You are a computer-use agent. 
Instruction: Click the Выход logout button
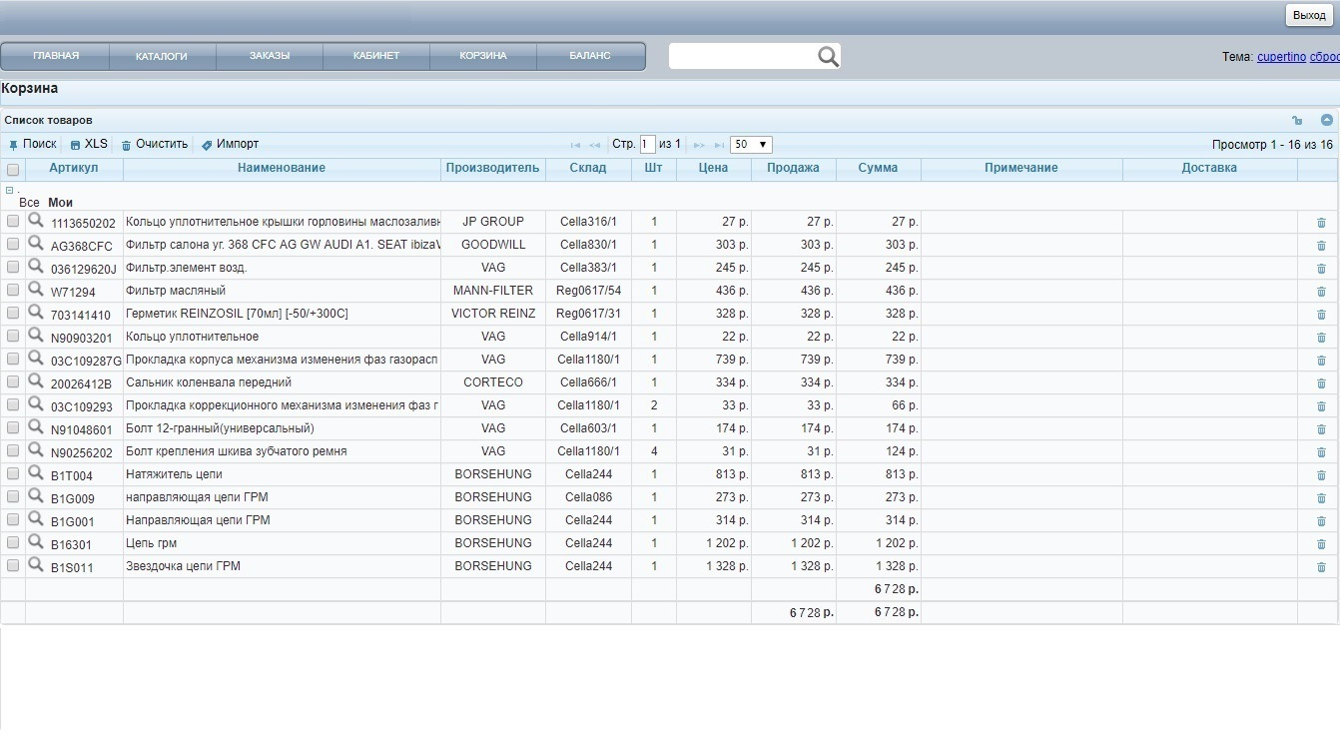point(1309,15)
